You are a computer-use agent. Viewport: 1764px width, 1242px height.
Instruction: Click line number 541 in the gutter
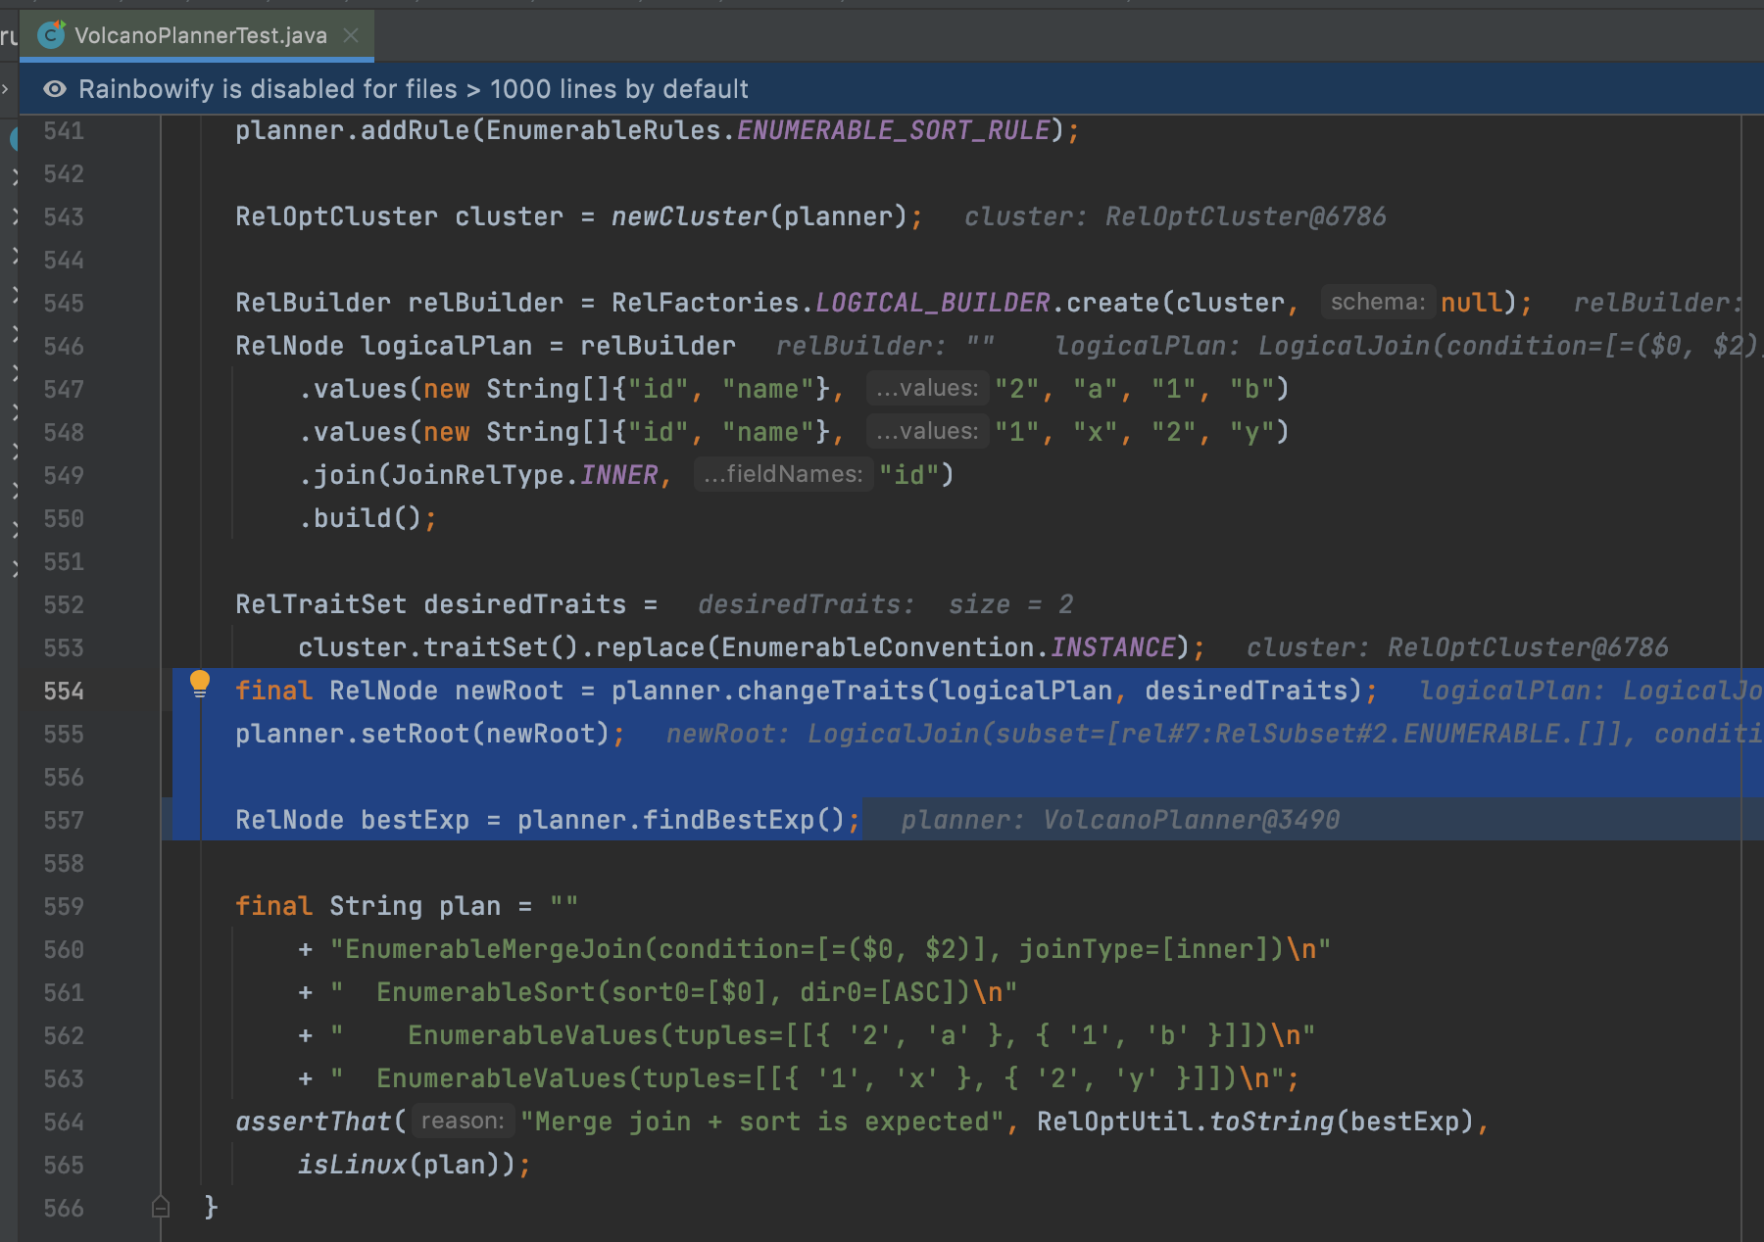[64, 131]
